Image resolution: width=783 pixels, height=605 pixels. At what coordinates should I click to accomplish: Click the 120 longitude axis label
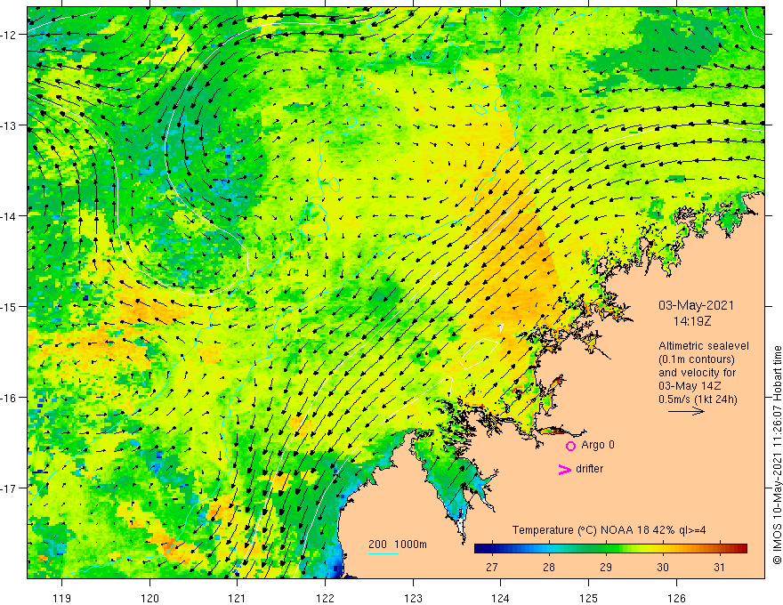click(149, 599)
